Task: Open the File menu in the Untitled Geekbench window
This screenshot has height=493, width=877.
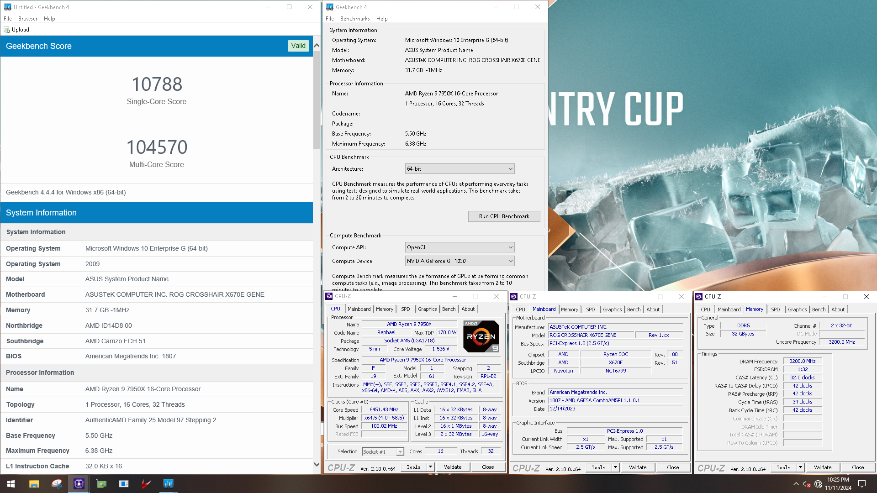Action: tap(8, 19)
